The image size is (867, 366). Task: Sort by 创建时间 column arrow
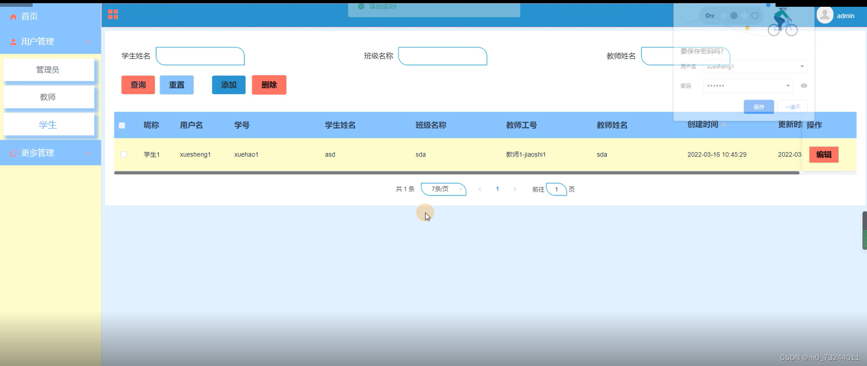coord(723,125)
